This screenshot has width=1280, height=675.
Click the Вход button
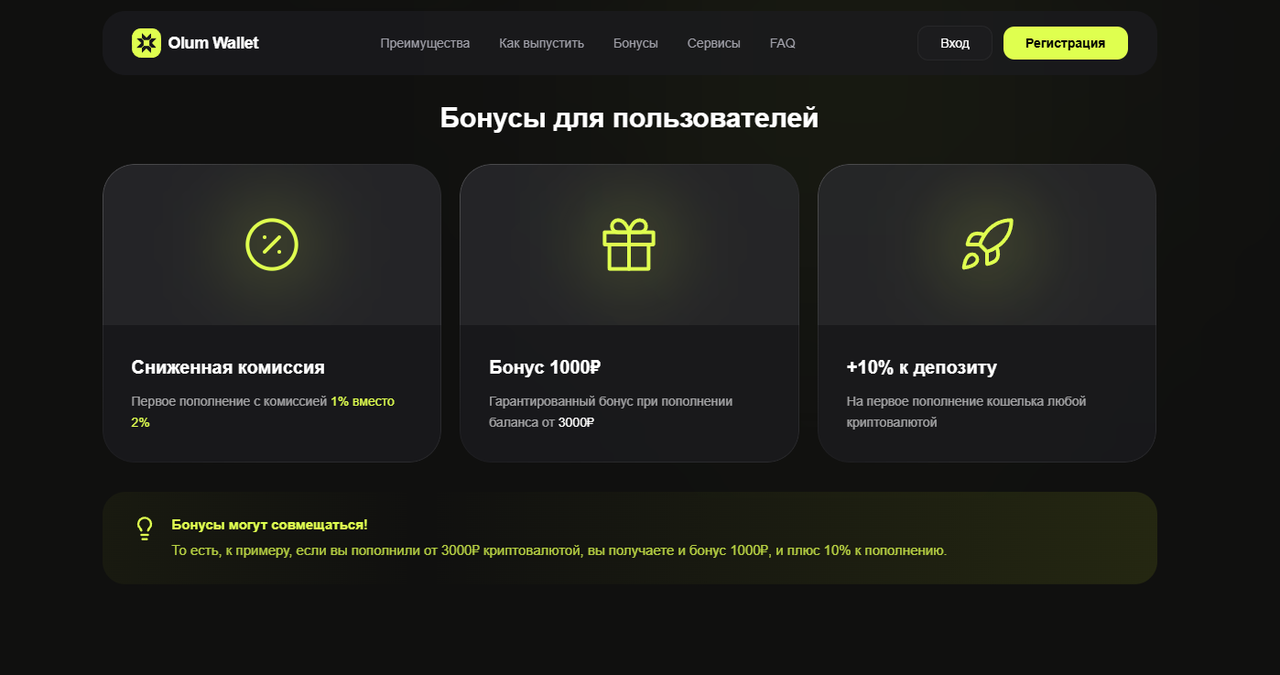(955, 43)
